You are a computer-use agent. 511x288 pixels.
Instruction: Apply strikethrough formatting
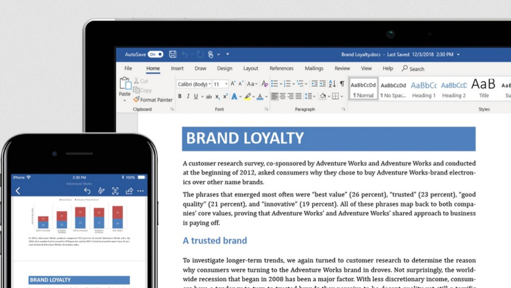tap(208, 96)
